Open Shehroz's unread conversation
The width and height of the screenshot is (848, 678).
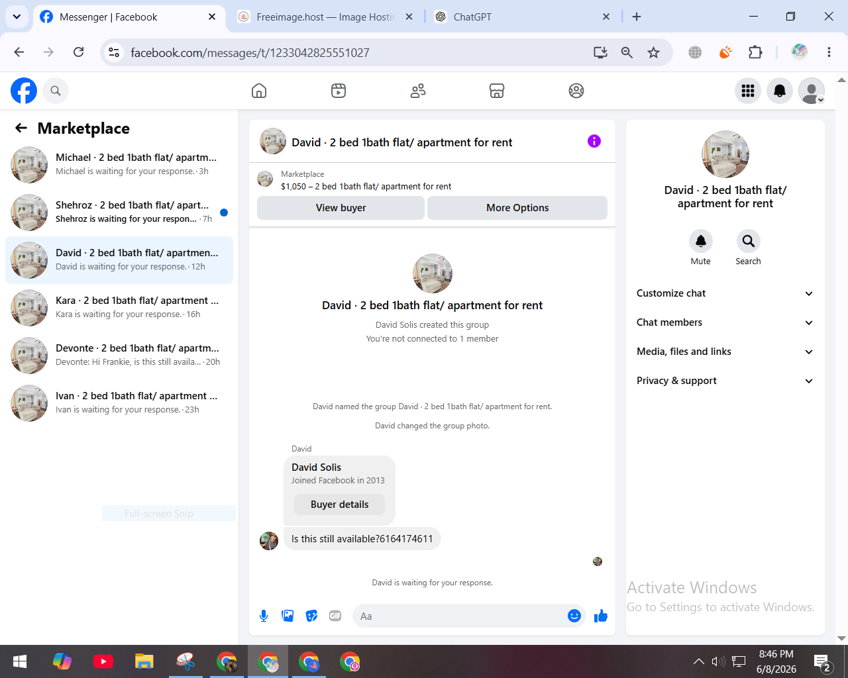click(x=119, y=213)
